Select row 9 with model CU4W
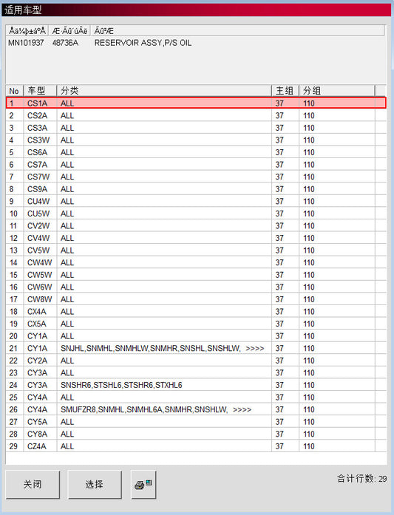The width and height of the screenshot is (394, 515). pyautogui.click(x=196, y=201)
